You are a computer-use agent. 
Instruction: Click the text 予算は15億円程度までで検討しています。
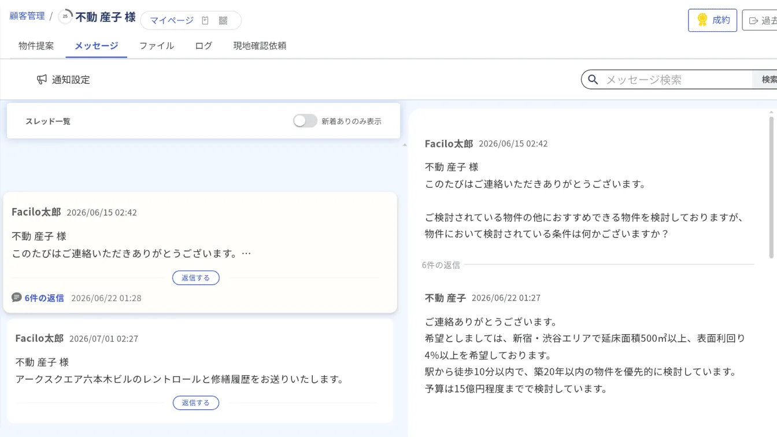click(x=516, y=388)
